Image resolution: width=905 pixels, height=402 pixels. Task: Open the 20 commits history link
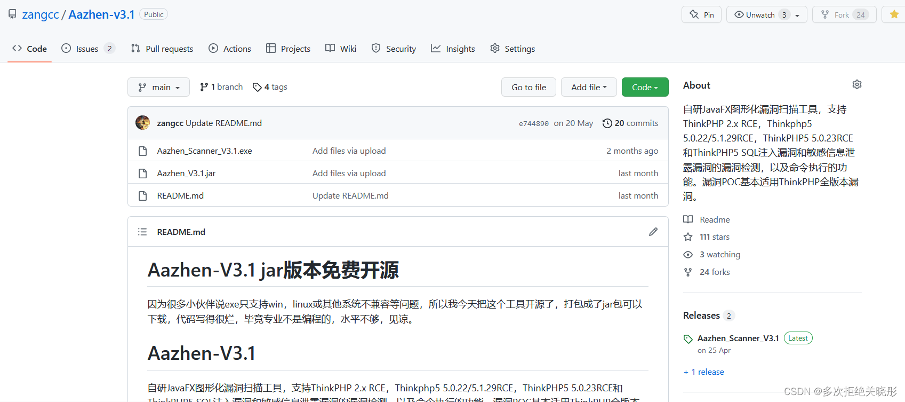coord(630,123)
